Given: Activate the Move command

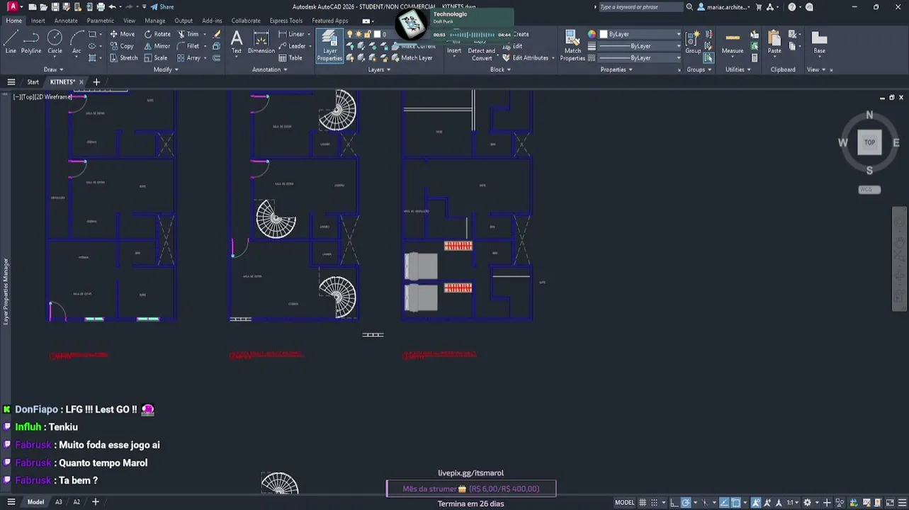Looking at the screenshot, I should coord(121,34).
